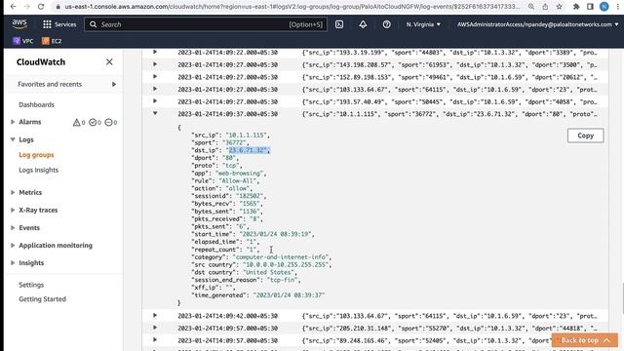The width and height of the screenshot is (624, 351).
Task: Expand the Metrics section
Action: (13, 192)
